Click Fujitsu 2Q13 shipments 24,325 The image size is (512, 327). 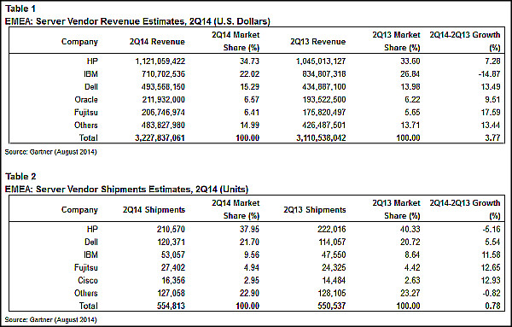tap(334, 267)
